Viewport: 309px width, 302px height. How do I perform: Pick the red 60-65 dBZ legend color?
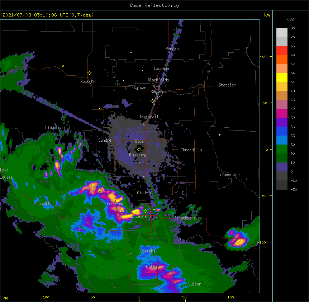pos(282,51)
